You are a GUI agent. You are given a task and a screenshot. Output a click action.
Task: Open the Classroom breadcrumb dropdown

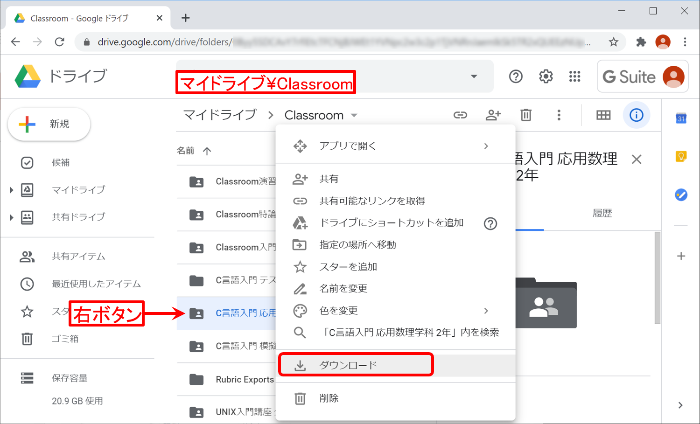tap(354, 115)
